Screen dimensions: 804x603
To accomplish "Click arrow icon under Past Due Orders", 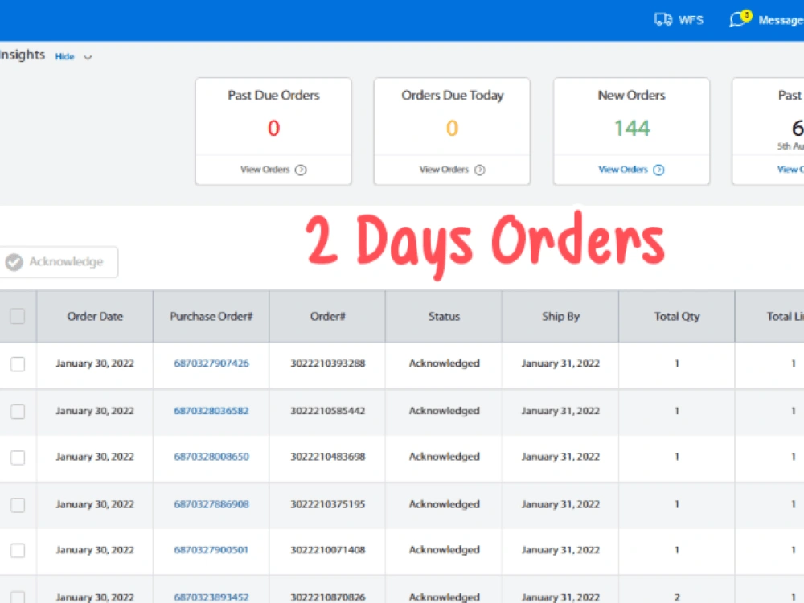I will tap(301, 170).
